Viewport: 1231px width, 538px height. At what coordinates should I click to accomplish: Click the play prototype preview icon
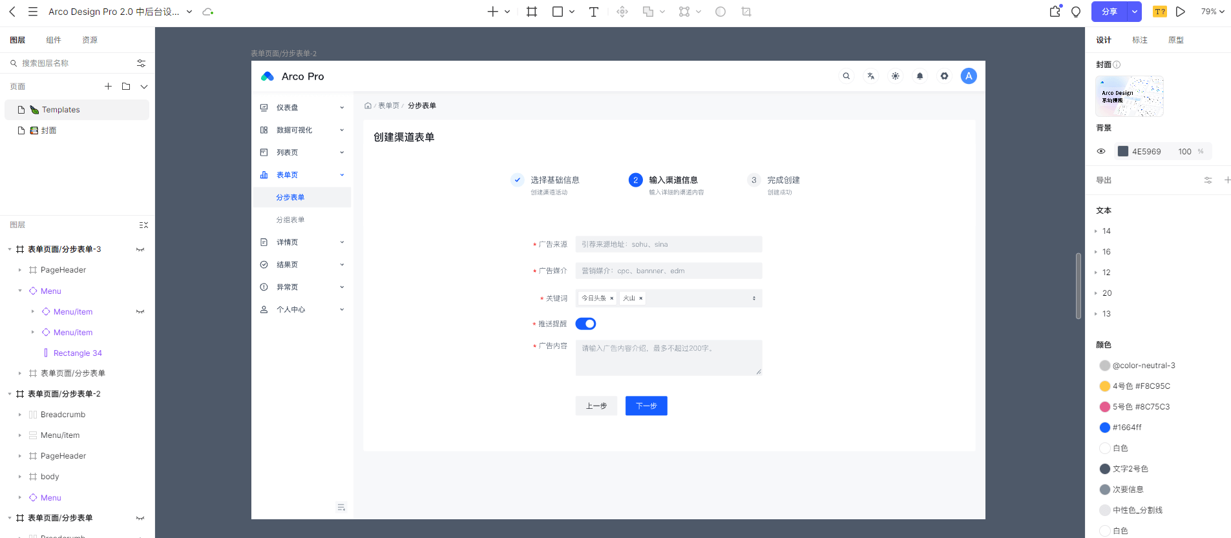tap(1181, 12)
